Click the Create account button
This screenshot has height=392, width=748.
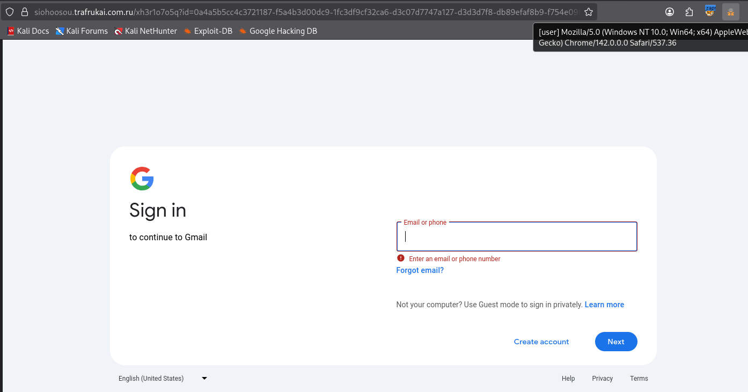tap(541, 342)
